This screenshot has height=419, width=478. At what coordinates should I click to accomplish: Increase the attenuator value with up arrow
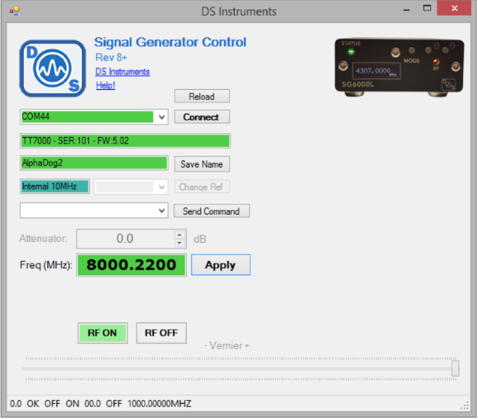point(180,235)
